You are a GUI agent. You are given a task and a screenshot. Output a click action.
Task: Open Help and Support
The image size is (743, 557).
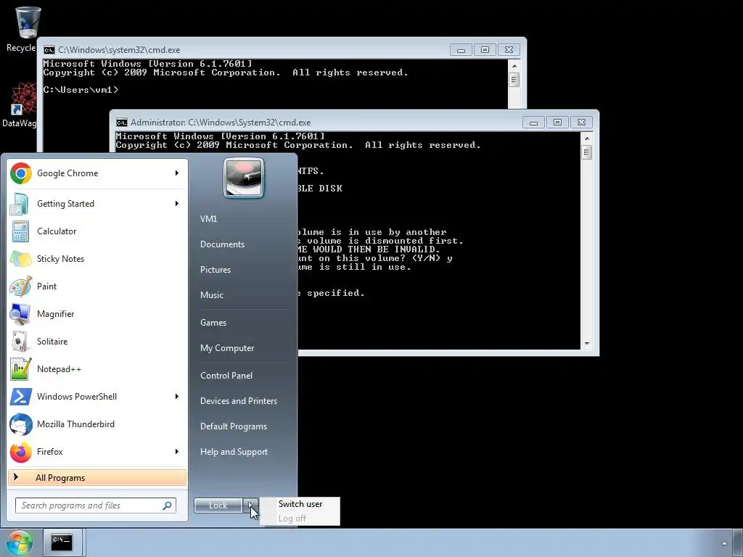pos(234,452)
